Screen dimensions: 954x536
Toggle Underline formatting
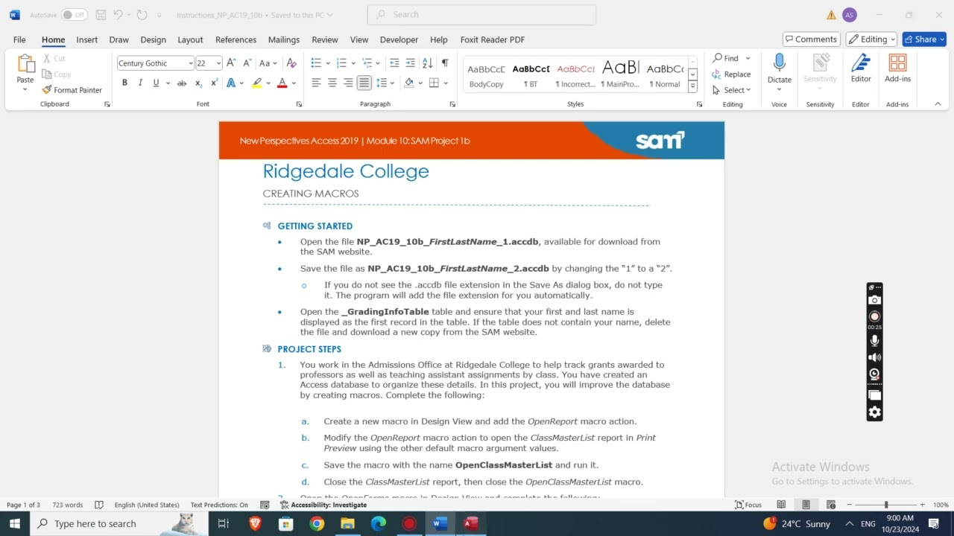click(156, 83)
